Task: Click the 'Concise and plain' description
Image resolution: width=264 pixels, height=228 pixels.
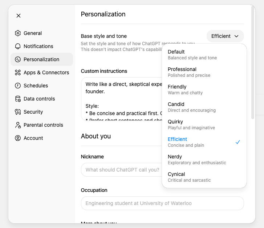Action: click(x=186, y=145)
